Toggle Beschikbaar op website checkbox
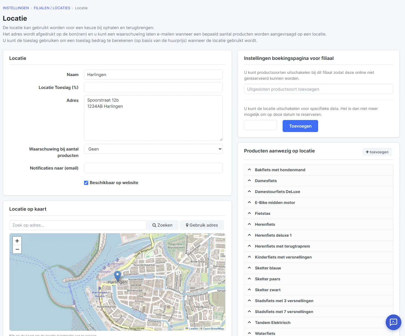The height and width of the screenshot is (336, 405). coord(86,183)
